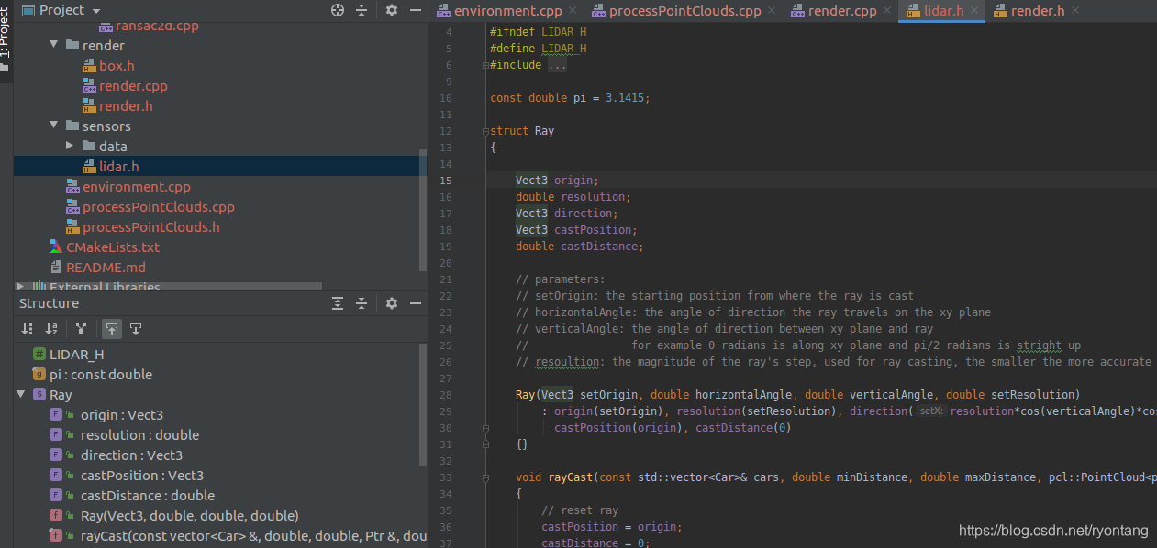Screen dimensions: 1157x548
Task: Select rayCast method in Structure
Action: coord(253,535)
